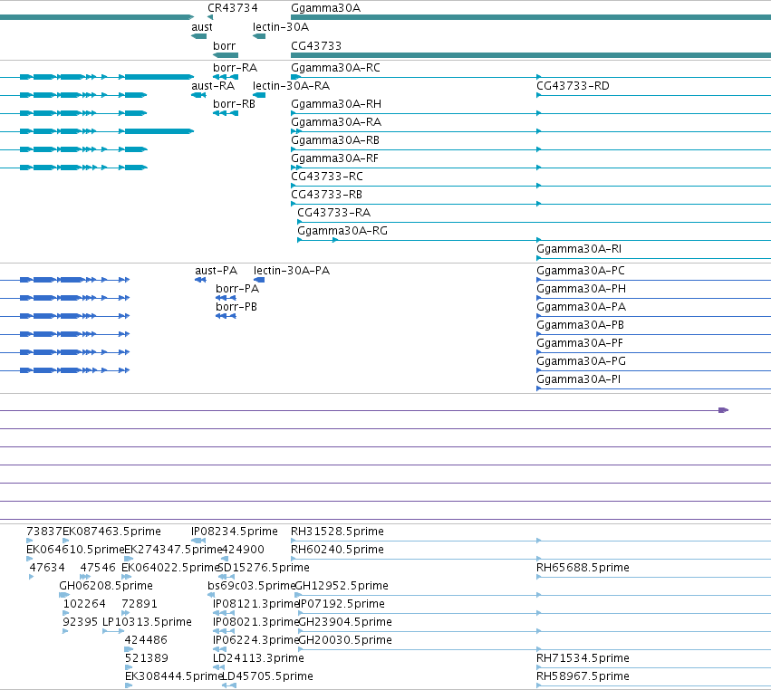The height and width of the screenshot is (690, 771).
Task: Click the lectin-30A-RA transcript label
Action: 291,86
